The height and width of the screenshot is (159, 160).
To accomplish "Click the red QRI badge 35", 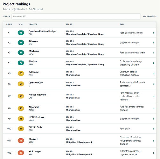I will (x=21, y=141).
